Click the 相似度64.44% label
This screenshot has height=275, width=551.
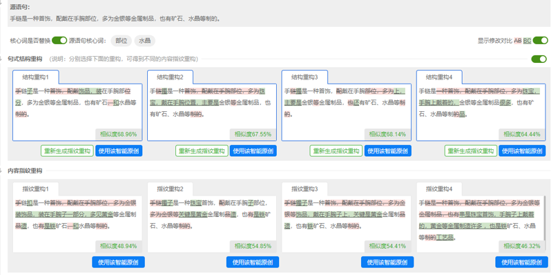coord(522,134)
